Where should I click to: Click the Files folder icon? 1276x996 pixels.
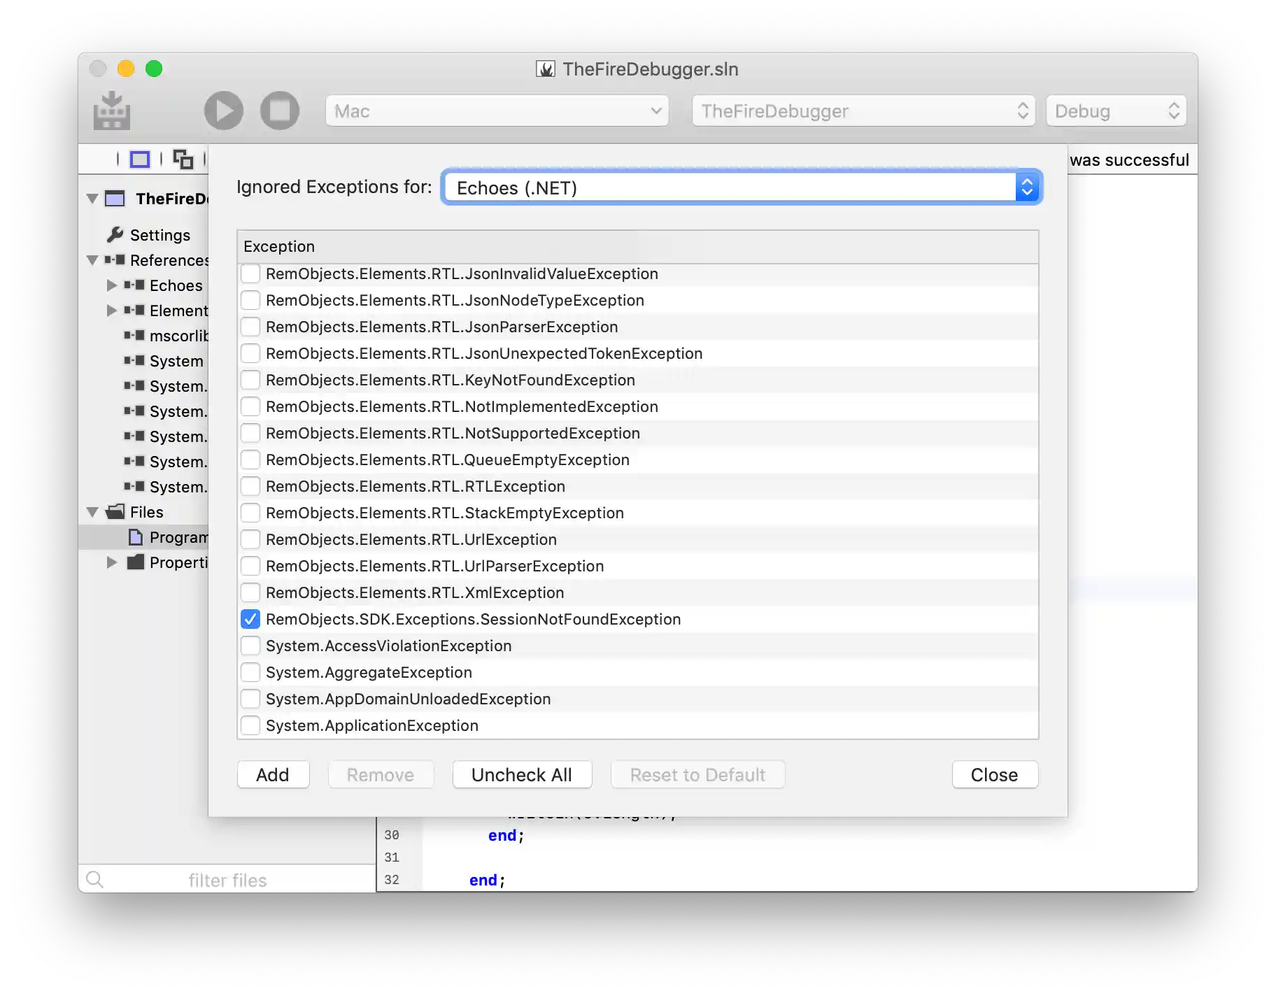[115, 511]
